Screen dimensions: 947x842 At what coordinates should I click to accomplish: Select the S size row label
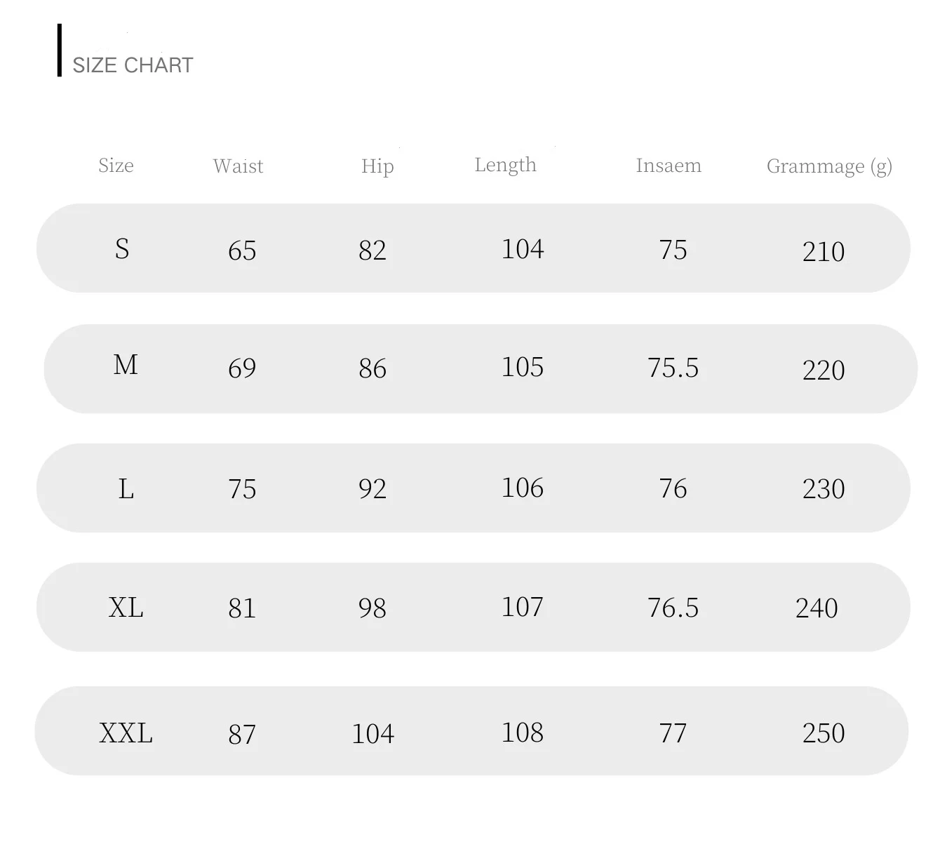(x=122, y=248)
